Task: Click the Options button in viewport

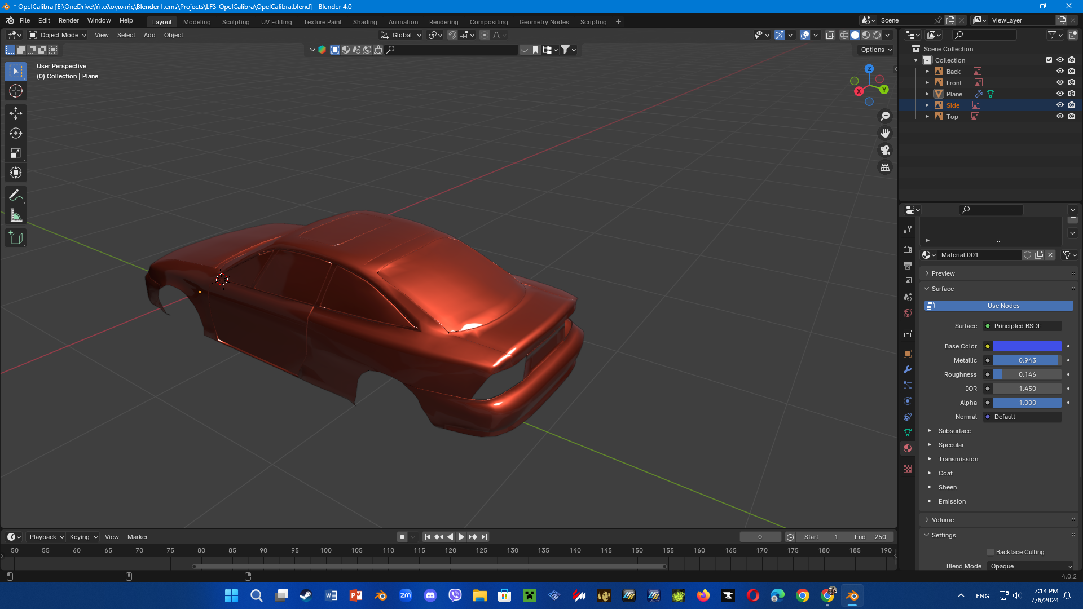Action: pyautogui.click(x=876, y=50)
